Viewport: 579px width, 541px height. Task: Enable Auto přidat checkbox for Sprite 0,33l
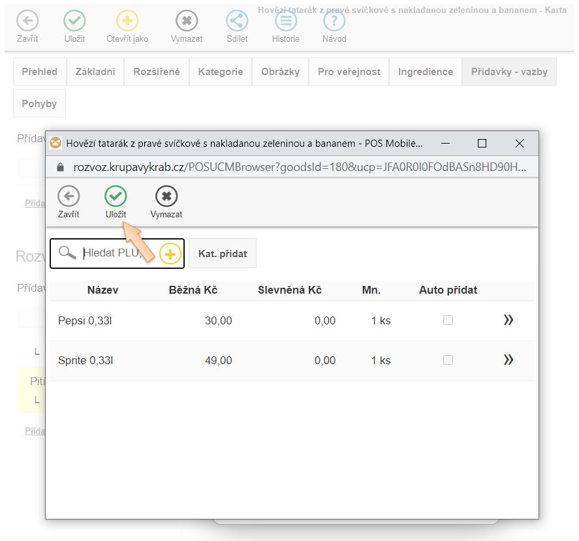pyautogui.click(x=448, y=360)
